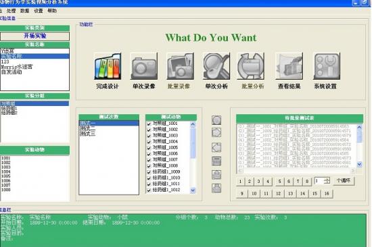This screenshot has height=247, width=372.
Task: Click the number 12 button
Action: [x=278, y=194]
